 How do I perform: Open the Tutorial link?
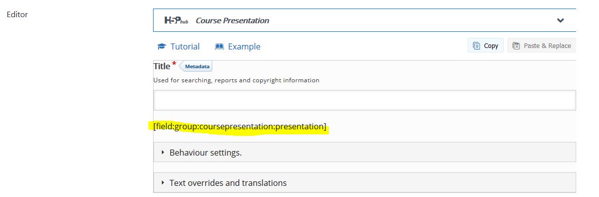(178, 46)
